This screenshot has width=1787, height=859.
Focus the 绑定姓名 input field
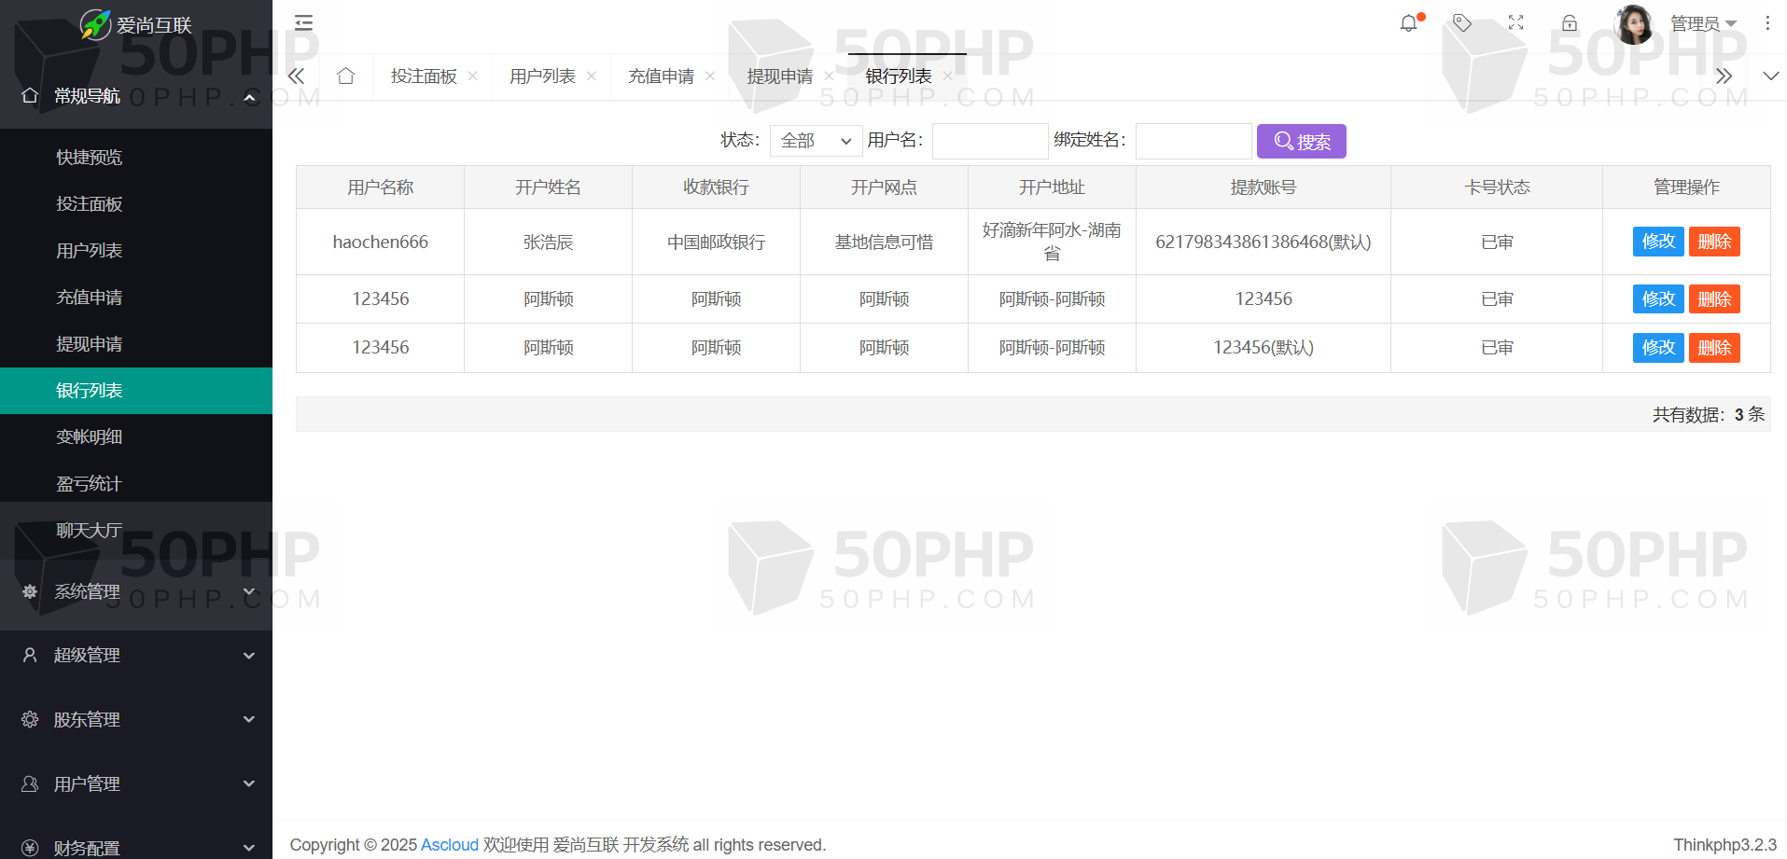point(1193,142)
